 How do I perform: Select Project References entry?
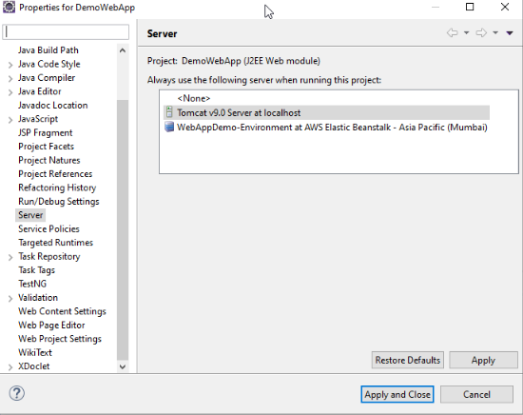(x=55, y=173)
